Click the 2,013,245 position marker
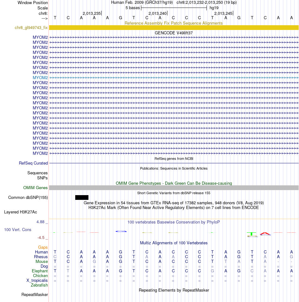299x302 pixels. (x=223, y=14)
